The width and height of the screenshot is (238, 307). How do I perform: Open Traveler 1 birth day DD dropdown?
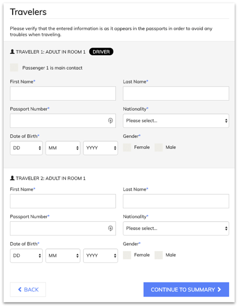pyautogui.click(x=26, y=148)
